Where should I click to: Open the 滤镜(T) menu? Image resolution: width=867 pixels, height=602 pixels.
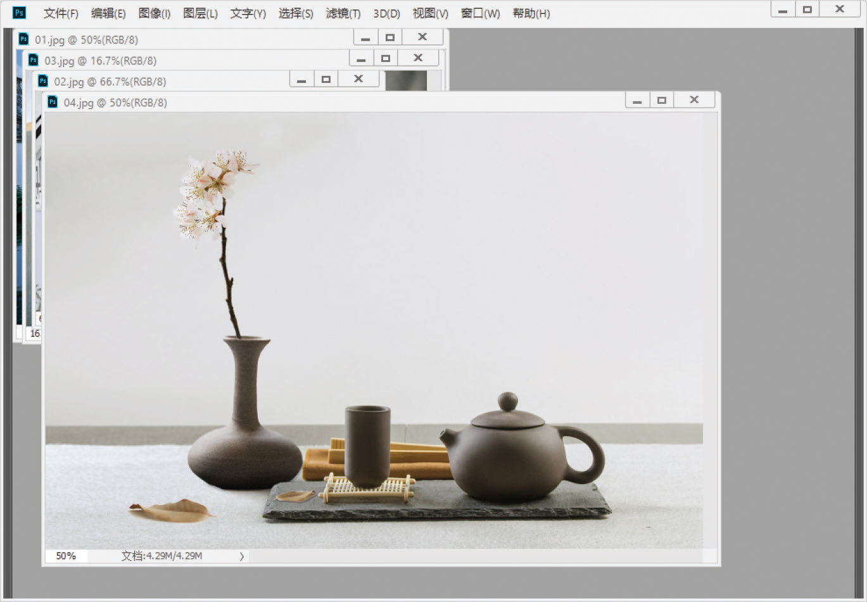point(343,13)
